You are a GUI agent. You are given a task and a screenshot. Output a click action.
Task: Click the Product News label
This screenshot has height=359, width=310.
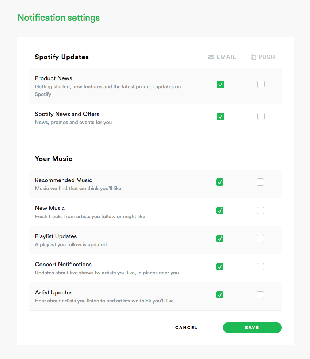tap(53, 78)
